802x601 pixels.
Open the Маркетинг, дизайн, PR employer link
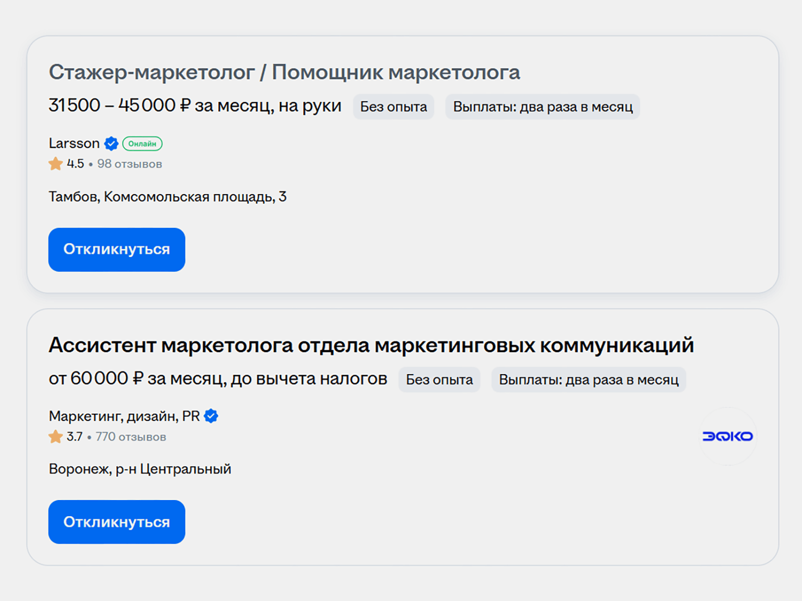[x=124, y=416]
